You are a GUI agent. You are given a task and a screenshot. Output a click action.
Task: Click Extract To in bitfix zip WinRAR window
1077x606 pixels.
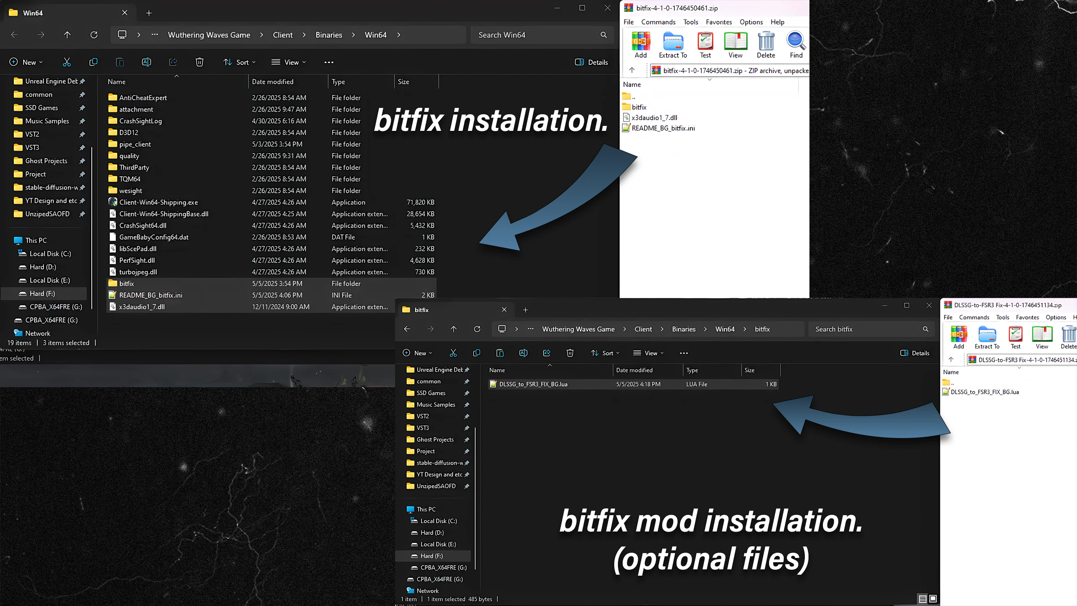673,45
